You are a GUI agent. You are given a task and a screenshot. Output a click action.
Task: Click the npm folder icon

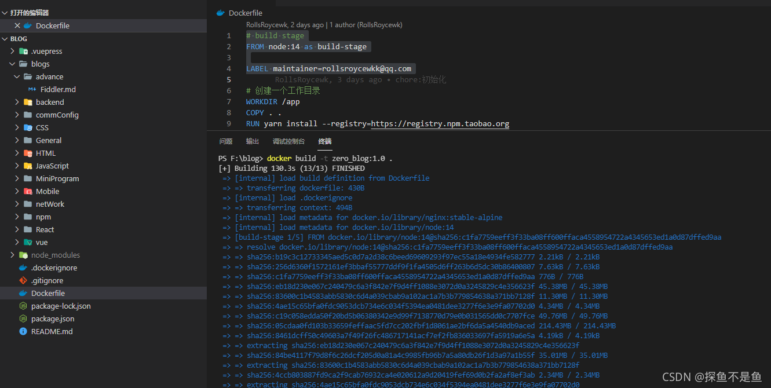click(x=28, y=217)
